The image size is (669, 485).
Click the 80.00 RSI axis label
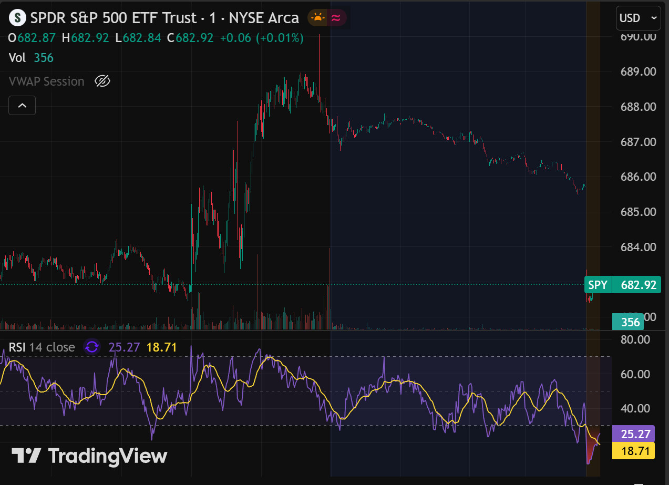point(635,339)
